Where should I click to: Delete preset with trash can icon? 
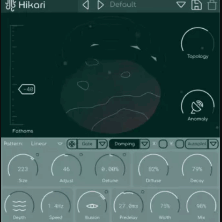coord(212,5)
